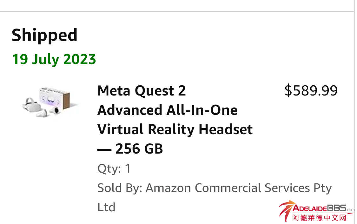Click the $589.99 item price

pyautogui.click(x=311, y=91)
